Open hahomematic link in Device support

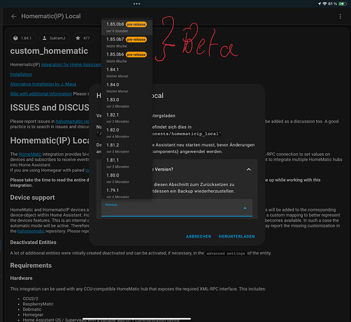[31, 231]
